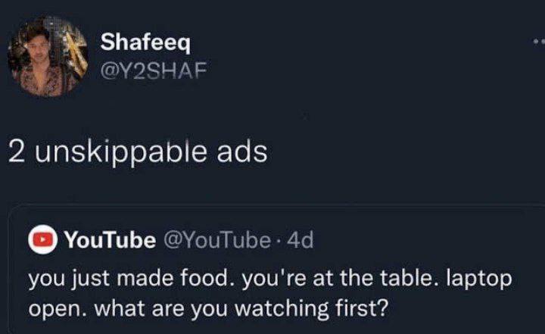Select the bold YouTube account name
The image size is (545, 334).
tap(108, 240)
